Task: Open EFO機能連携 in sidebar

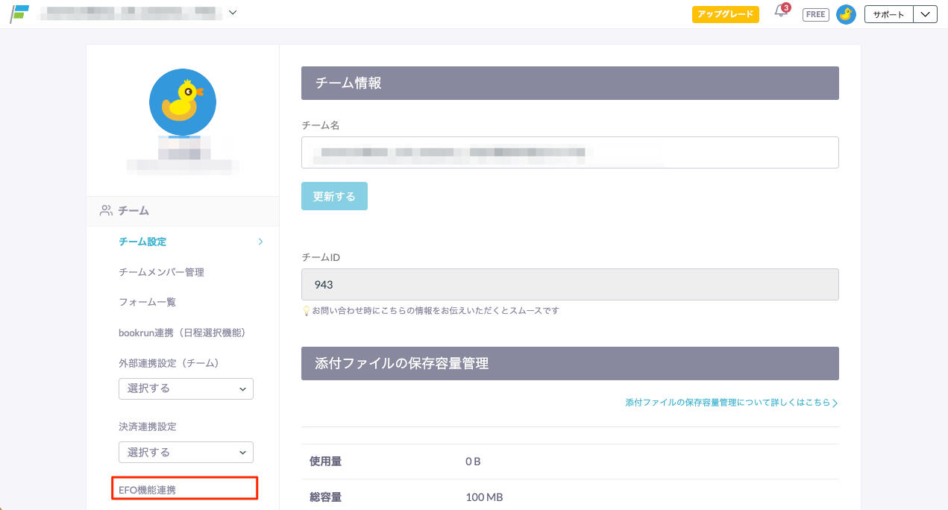Action: coord(148,490)
